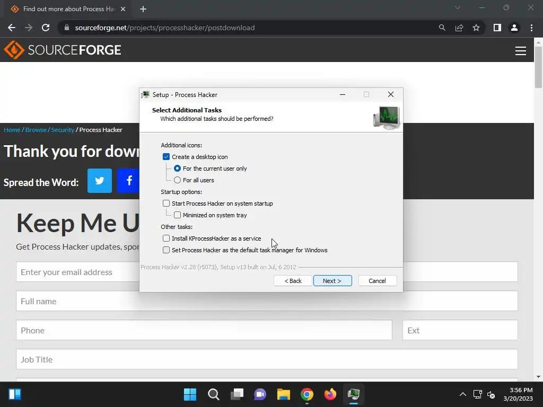Share on Twitter button
543x407 pixels.
100,181
